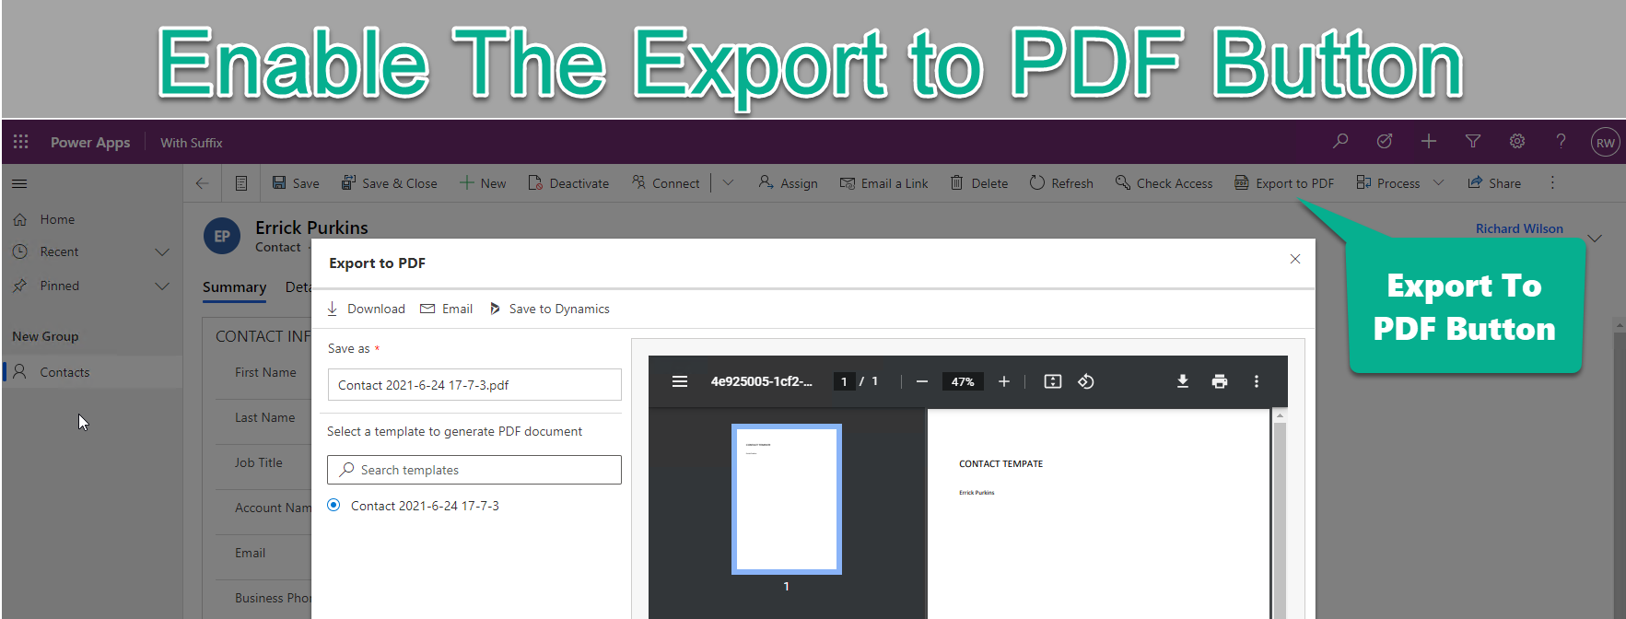Open the advanced find filter icon
Image resolution: width=1626 pixels, height=619 pixels.
pyautogui.click(x=1472, y=142)
